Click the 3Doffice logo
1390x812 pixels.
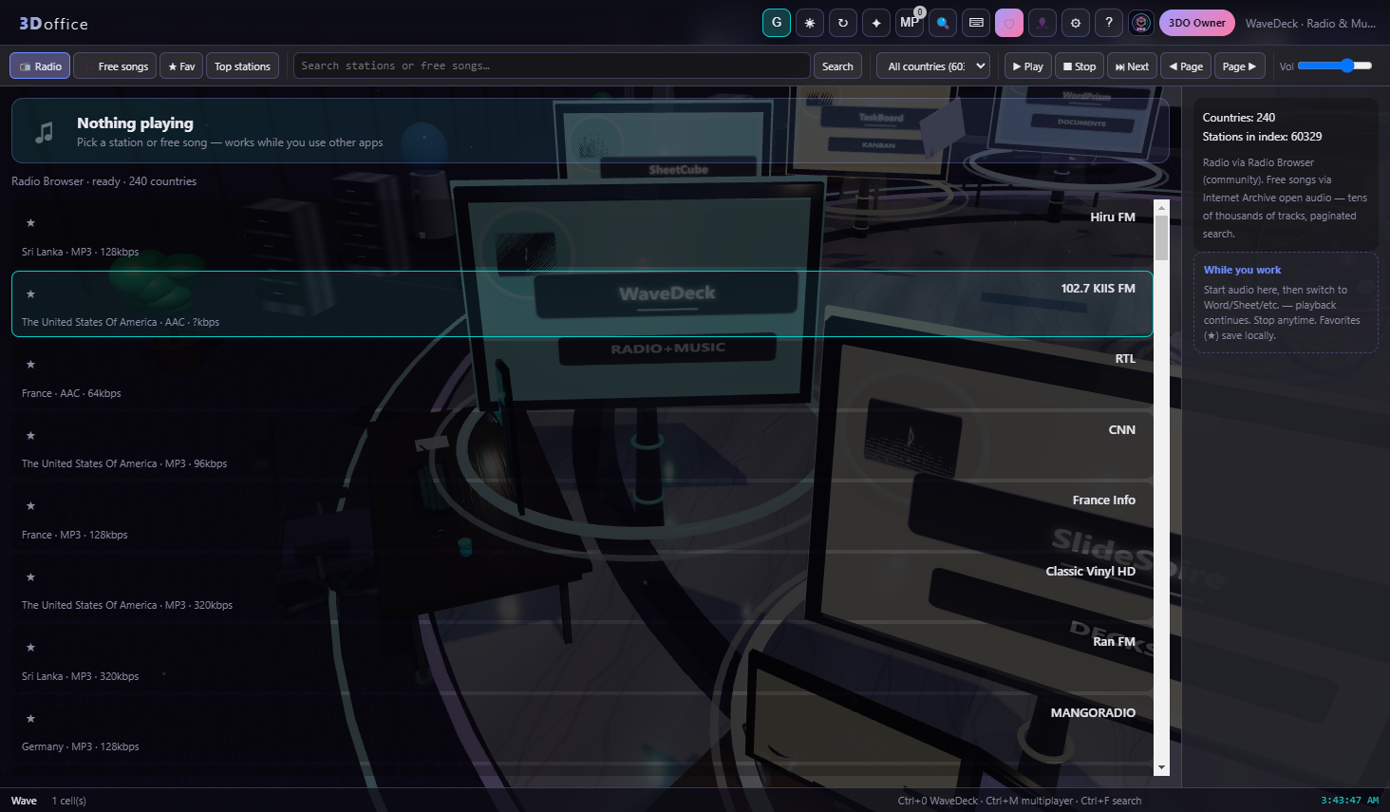53,24
